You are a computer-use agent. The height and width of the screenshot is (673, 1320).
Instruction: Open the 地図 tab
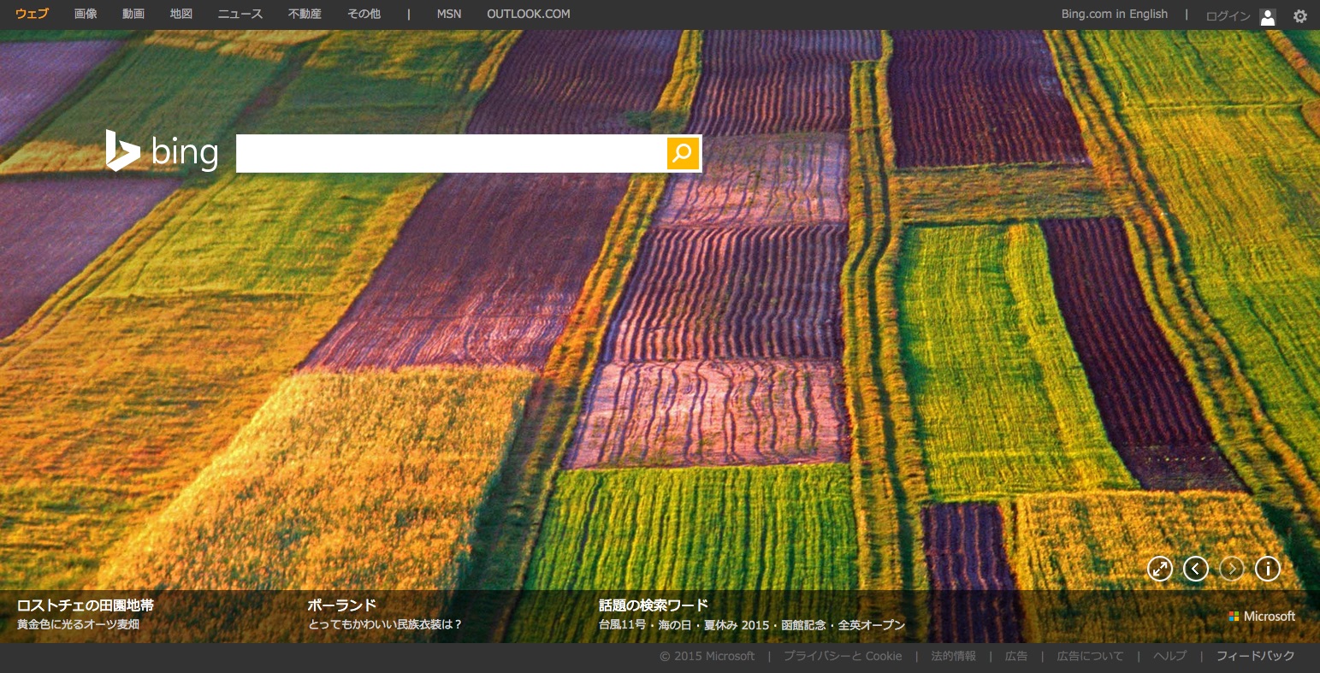181,14
